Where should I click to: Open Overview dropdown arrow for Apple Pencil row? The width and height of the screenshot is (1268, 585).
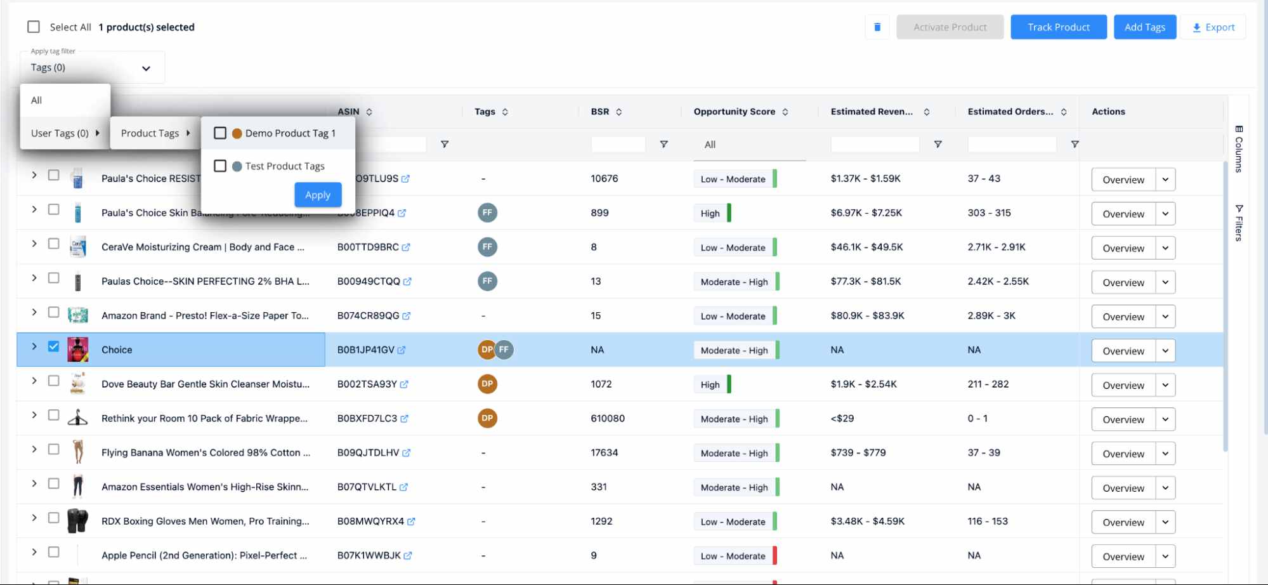coord(1165,556)
